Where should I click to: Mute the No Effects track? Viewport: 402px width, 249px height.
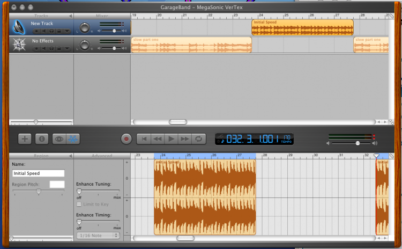click(x=44, y=48)
